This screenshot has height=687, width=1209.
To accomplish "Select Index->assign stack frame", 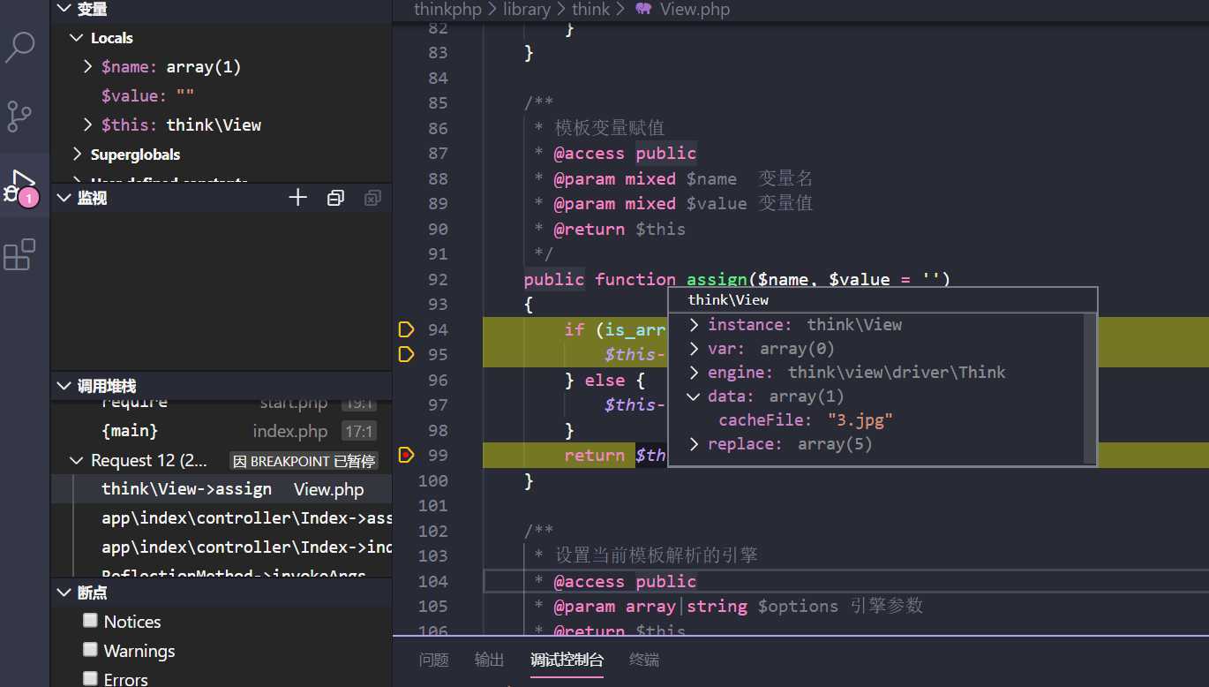I will click(x=222, y=517).
